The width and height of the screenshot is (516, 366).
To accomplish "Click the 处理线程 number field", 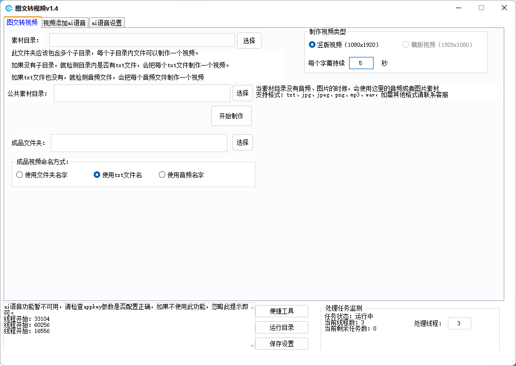I will click(459, 323).
